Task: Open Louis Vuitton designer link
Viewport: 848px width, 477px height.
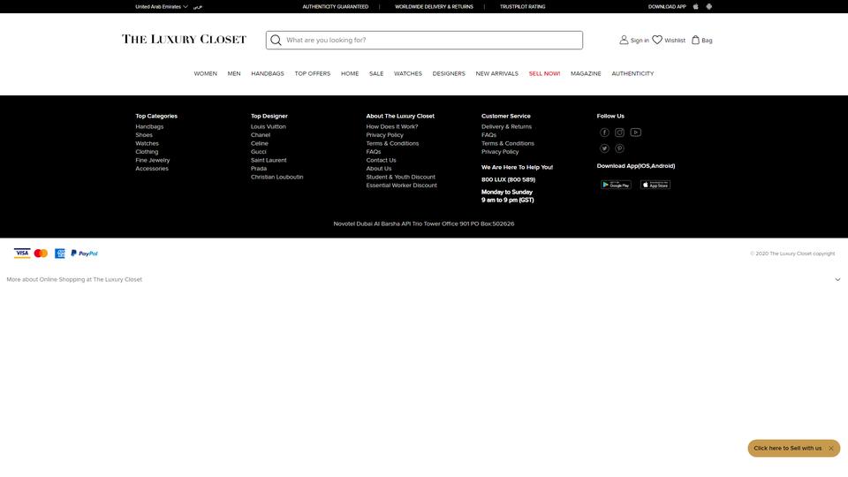Action: pyautogui.click(x=269, y=126)
